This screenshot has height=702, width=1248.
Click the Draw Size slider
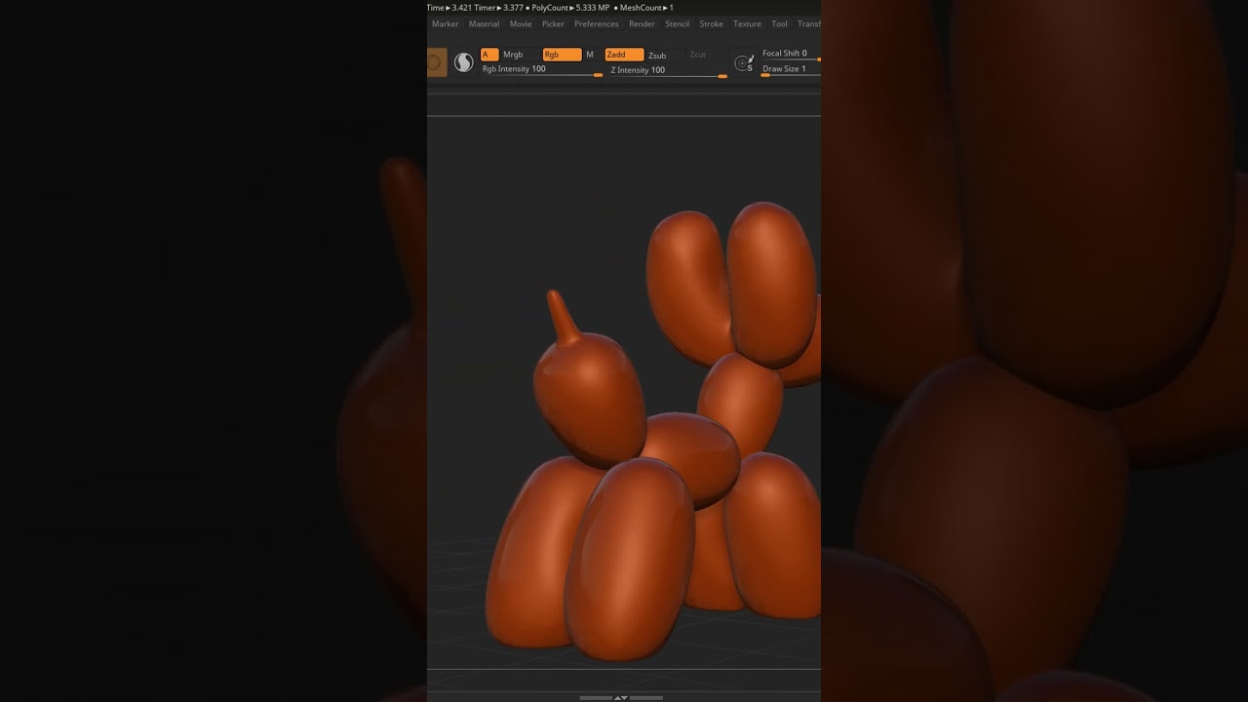pyautogui.click(x=789, y=70)
